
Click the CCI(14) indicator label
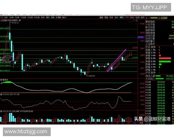click(x=5, y=94)
